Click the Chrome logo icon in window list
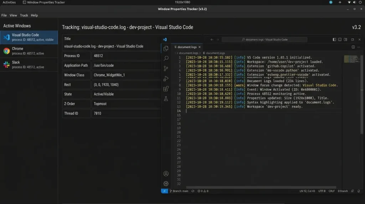365x204 pixels. tap(6, 51)
